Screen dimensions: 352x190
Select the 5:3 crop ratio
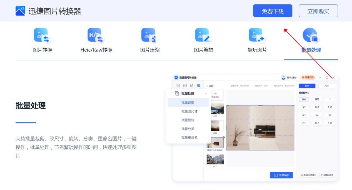[304, 107]
